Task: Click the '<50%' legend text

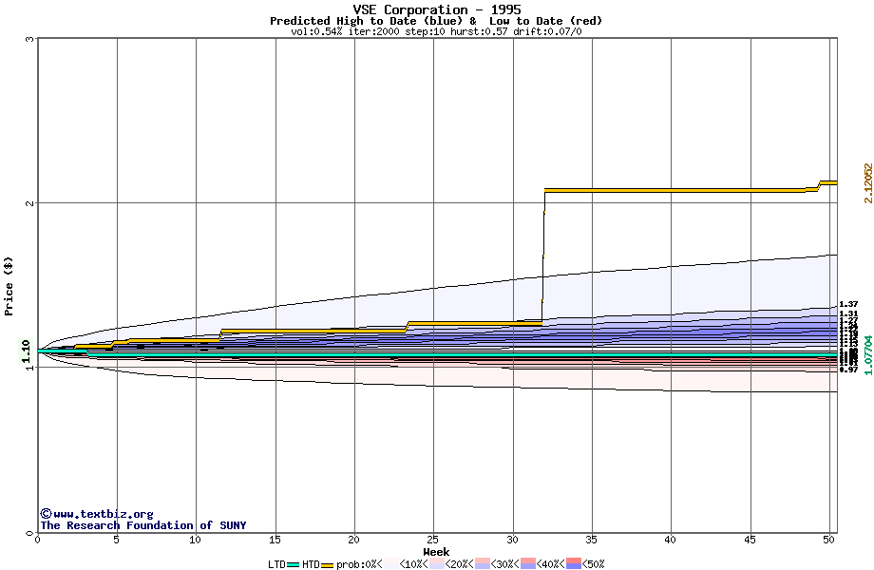Action: click(594, 564)
